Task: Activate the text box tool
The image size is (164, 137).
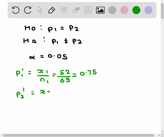Action: (88, 10)
